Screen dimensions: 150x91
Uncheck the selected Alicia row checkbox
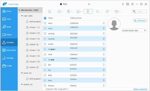(x=45, y=28)
